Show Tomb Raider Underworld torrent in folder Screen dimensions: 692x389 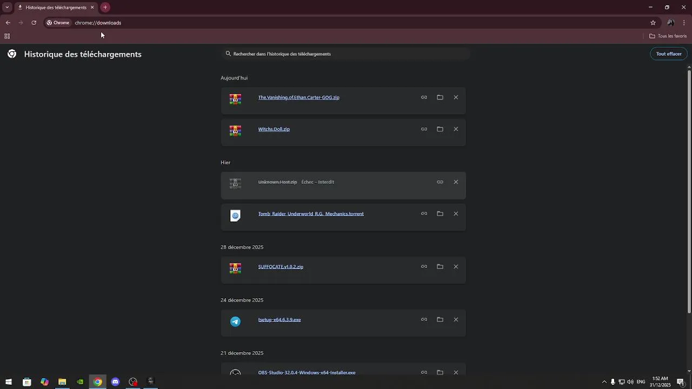(440, 213)
